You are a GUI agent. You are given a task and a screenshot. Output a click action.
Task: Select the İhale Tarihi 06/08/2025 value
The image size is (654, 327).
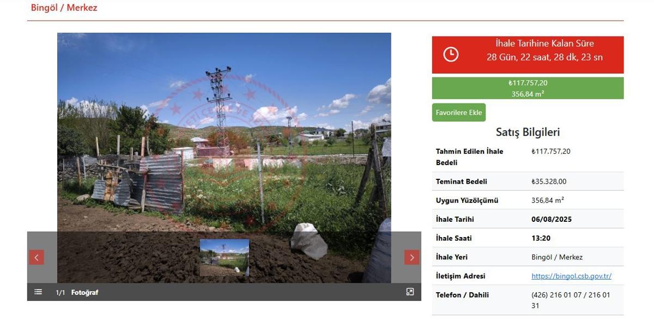[552, 219]
